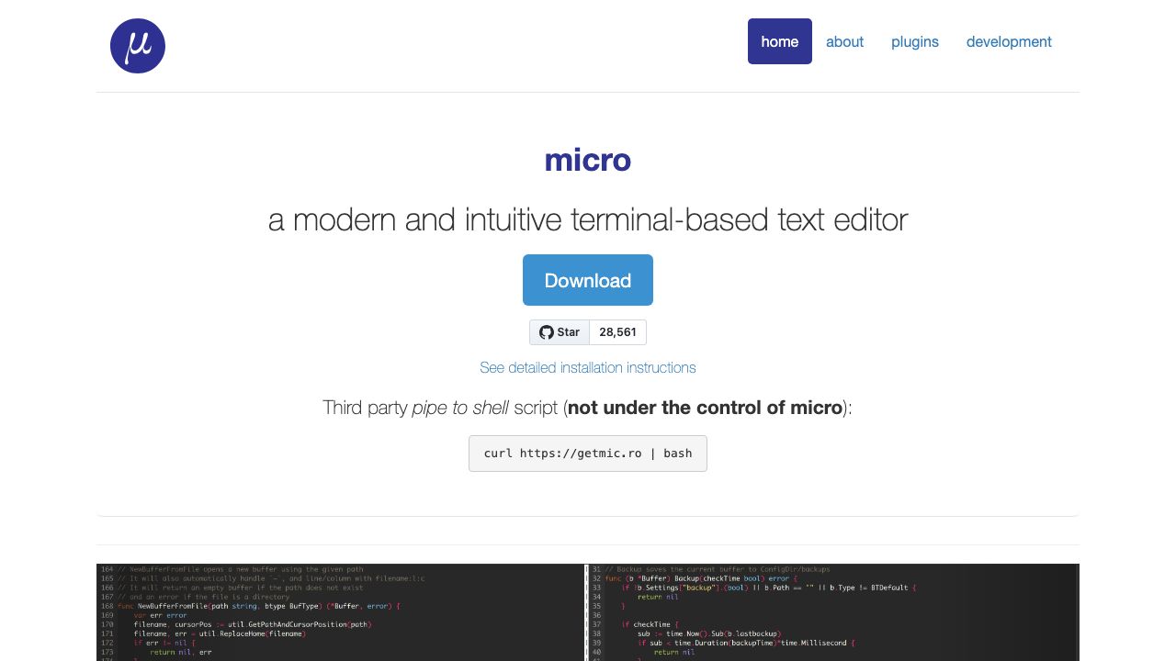This screenshot has height=661, width=1176.
Task: Navigate to the development page
Action: pos(1009,41)
